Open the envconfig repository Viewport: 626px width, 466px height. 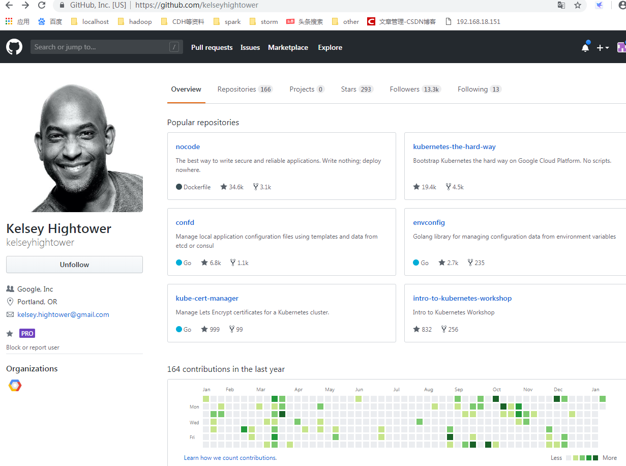429,222
